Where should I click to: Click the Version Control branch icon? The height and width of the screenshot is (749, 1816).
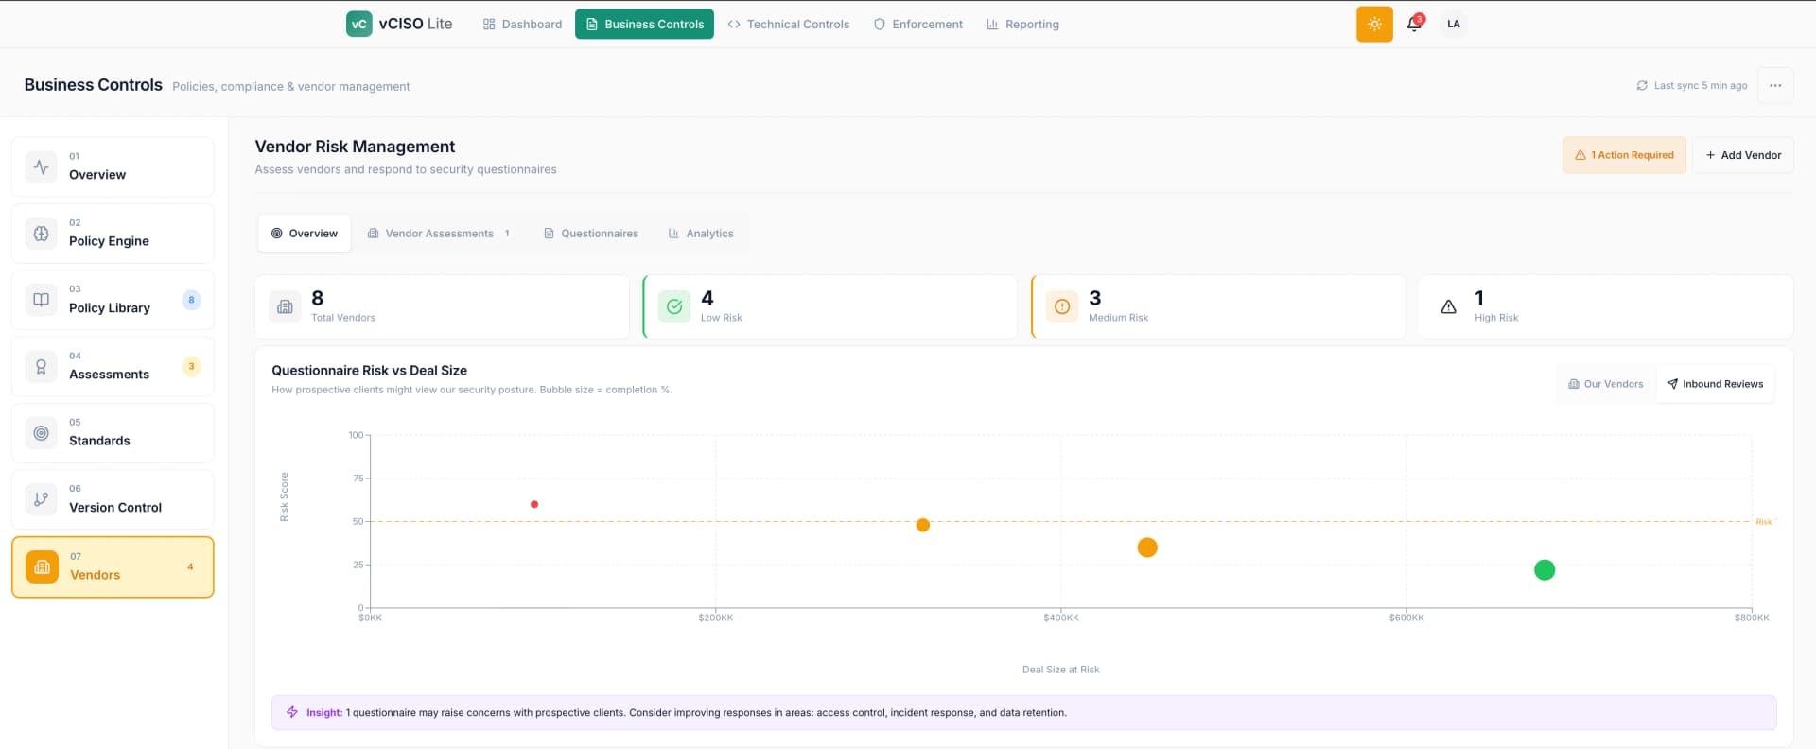pos(41,499)
